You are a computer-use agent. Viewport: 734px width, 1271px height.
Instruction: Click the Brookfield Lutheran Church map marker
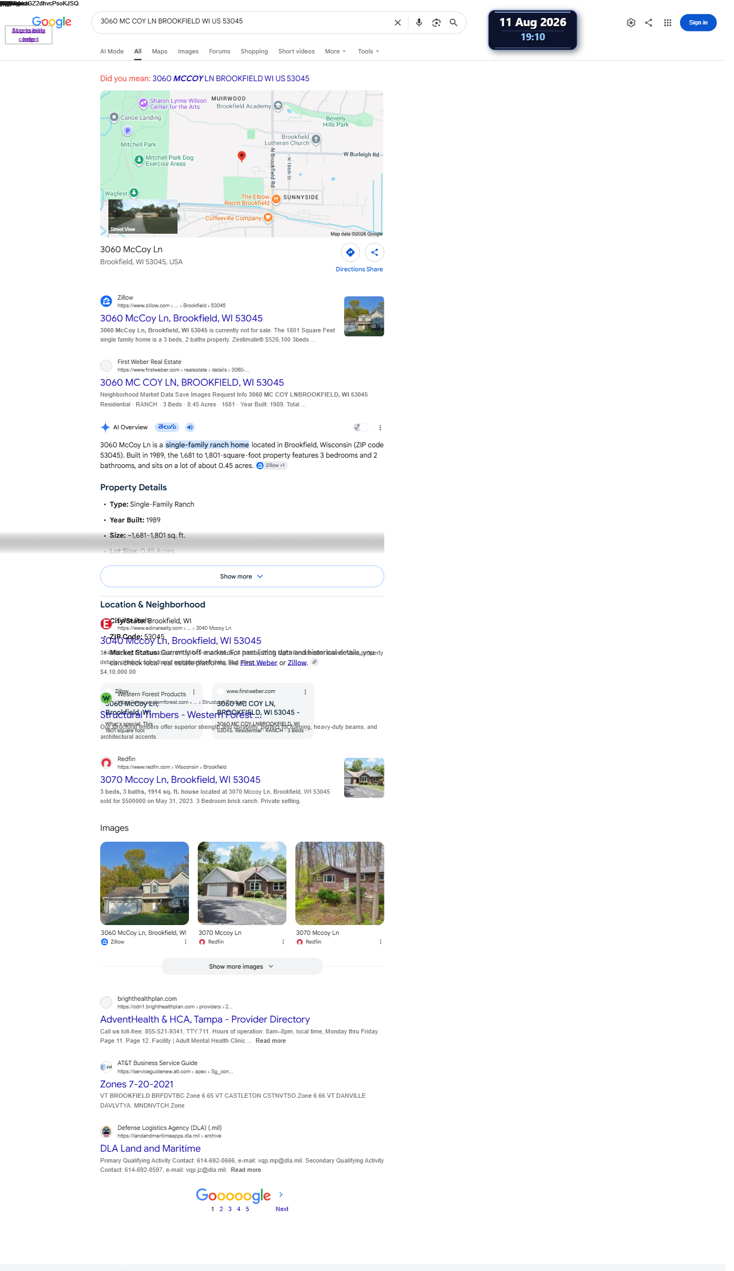pos(316,139)
